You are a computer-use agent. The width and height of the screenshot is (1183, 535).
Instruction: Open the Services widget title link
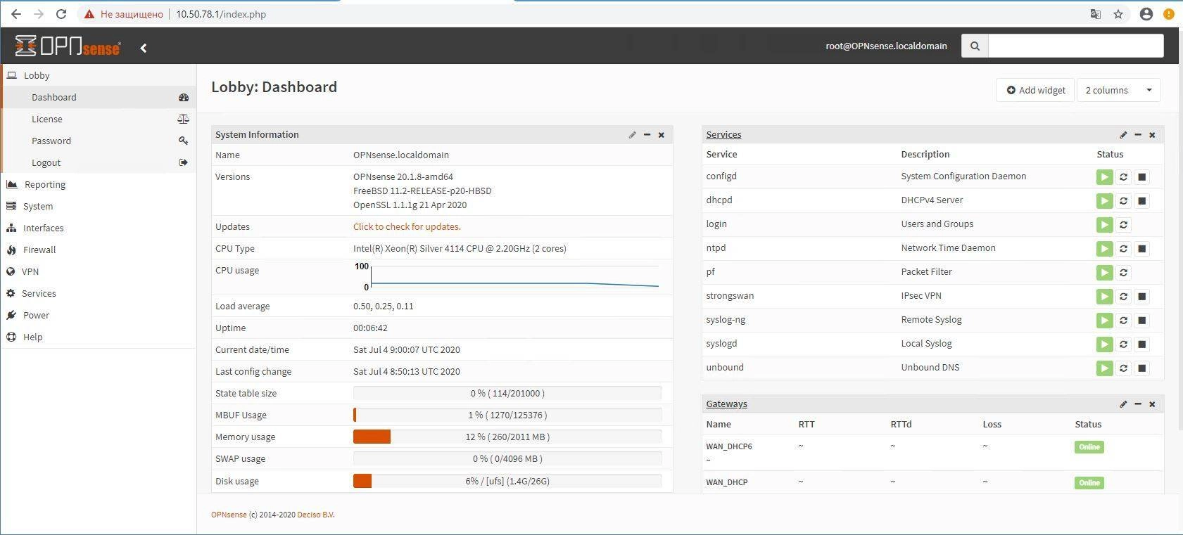pos(723,135)
